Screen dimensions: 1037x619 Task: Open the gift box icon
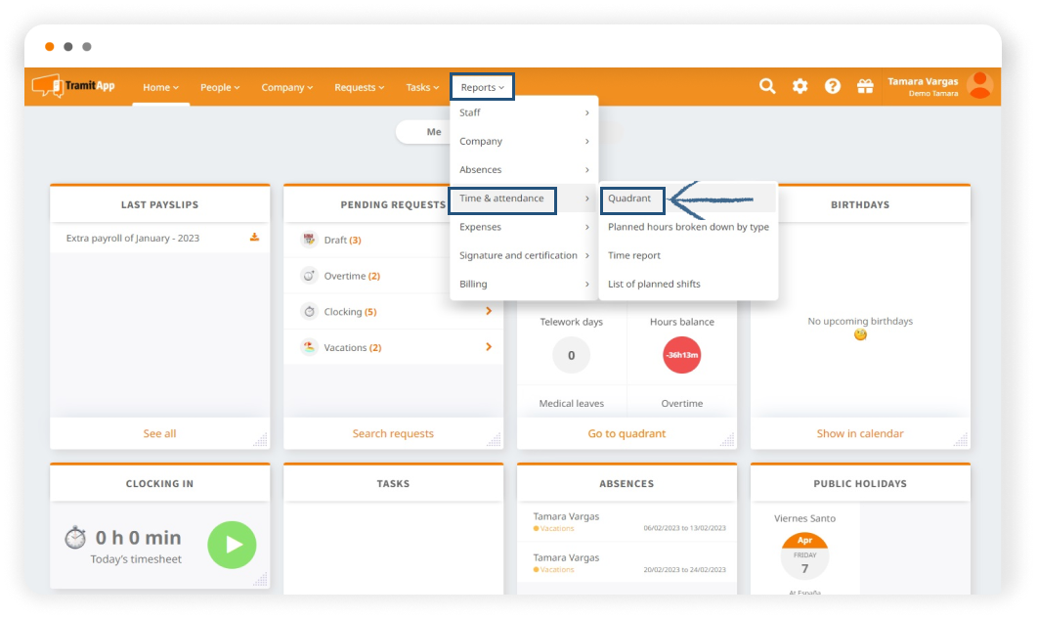[865, 86]
